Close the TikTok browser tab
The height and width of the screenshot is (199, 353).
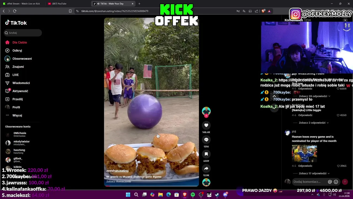click(x=132, y=4)
